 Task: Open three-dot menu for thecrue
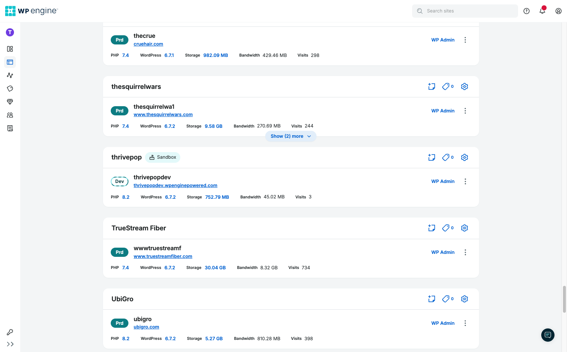click(465, 40)
